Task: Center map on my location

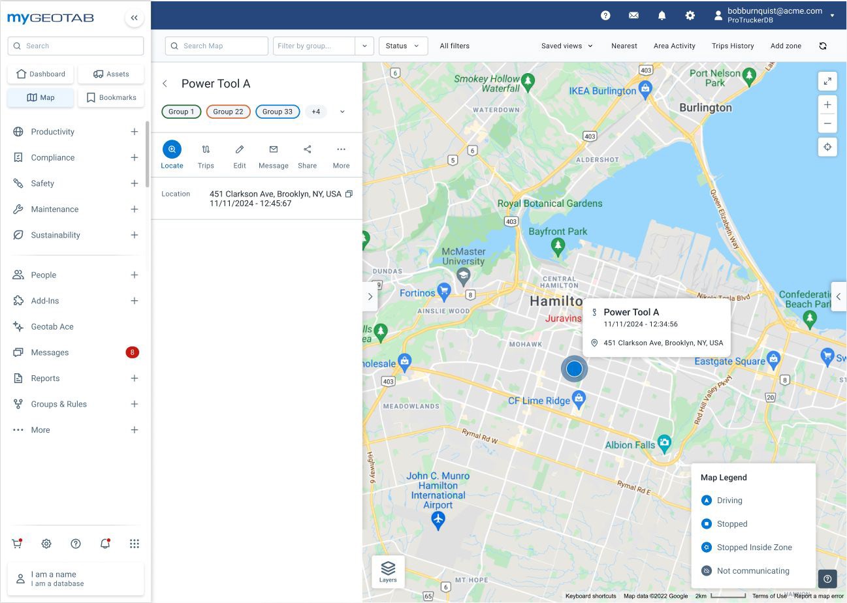Action: point(827,147)
